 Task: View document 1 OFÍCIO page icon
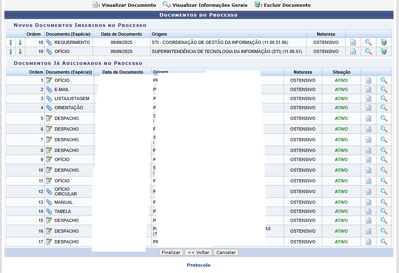(368, 80)
